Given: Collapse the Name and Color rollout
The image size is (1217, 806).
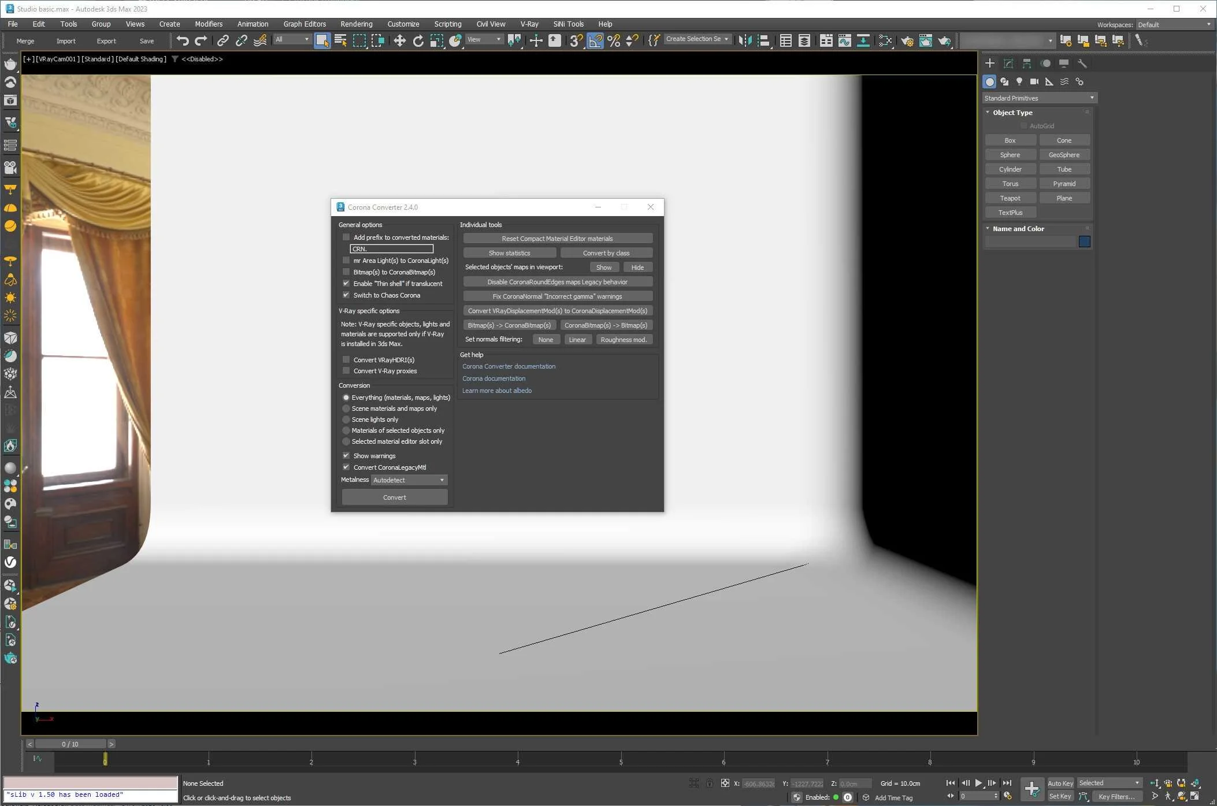Looking at the screenshot, I should (1018, 229).
